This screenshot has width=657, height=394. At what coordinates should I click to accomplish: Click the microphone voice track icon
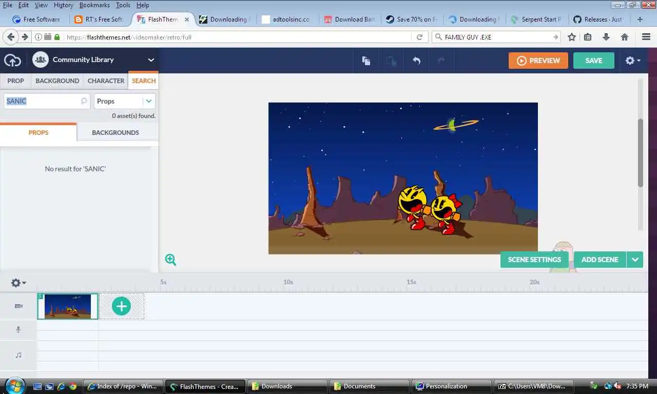[x=18, y=329]
